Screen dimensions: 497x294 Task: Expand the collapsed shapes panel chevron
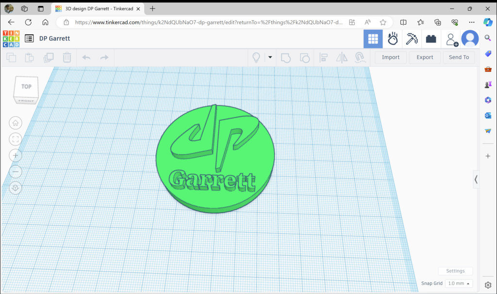click(476, 179)
